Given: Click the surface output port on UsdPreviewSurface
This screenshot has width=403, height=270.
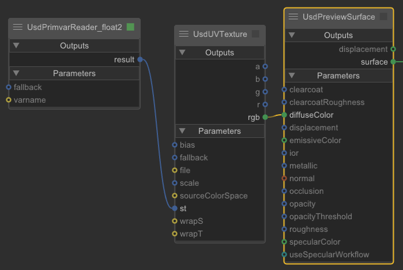Looking at the screenshot, I should [393, 62].
